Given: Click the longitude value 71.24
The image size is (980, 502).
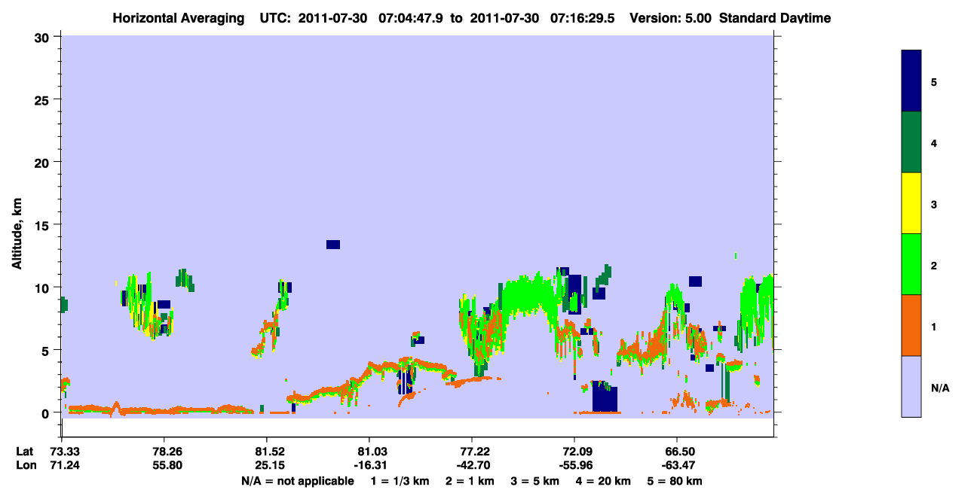Looking at the screenshot, I should [x=65, y=466].
